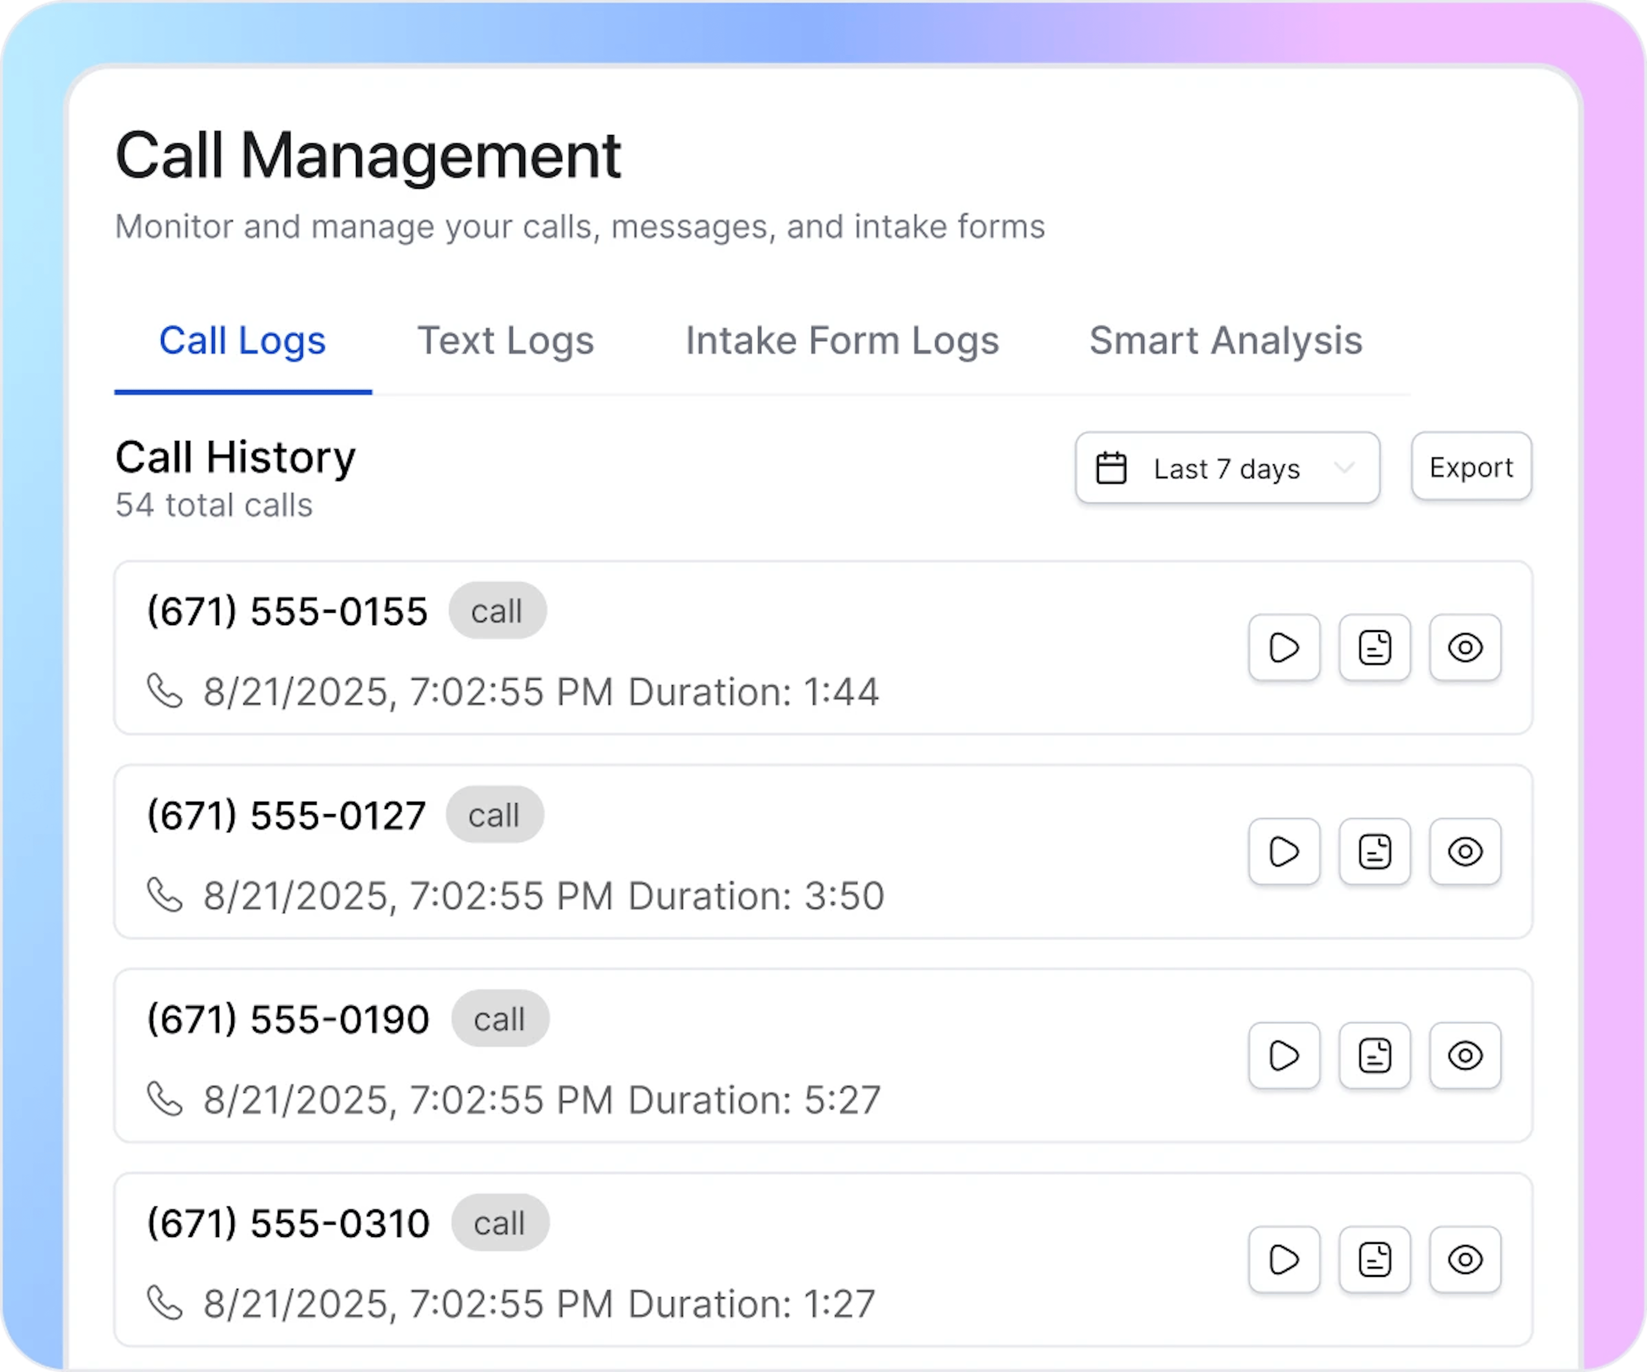
Task: Select the phone number (671) 555-0190
Action: pos(288,1017)
